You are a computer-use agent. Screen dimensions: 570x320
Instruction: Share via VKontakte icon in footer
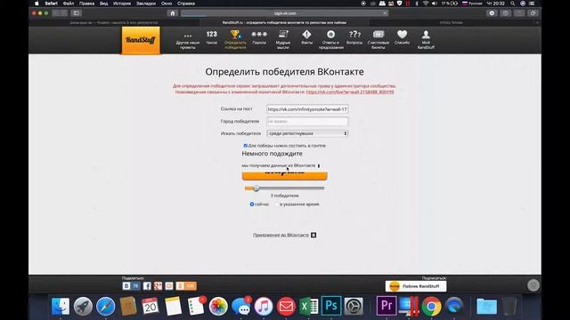pyautogui.click(x=126, y=286)
